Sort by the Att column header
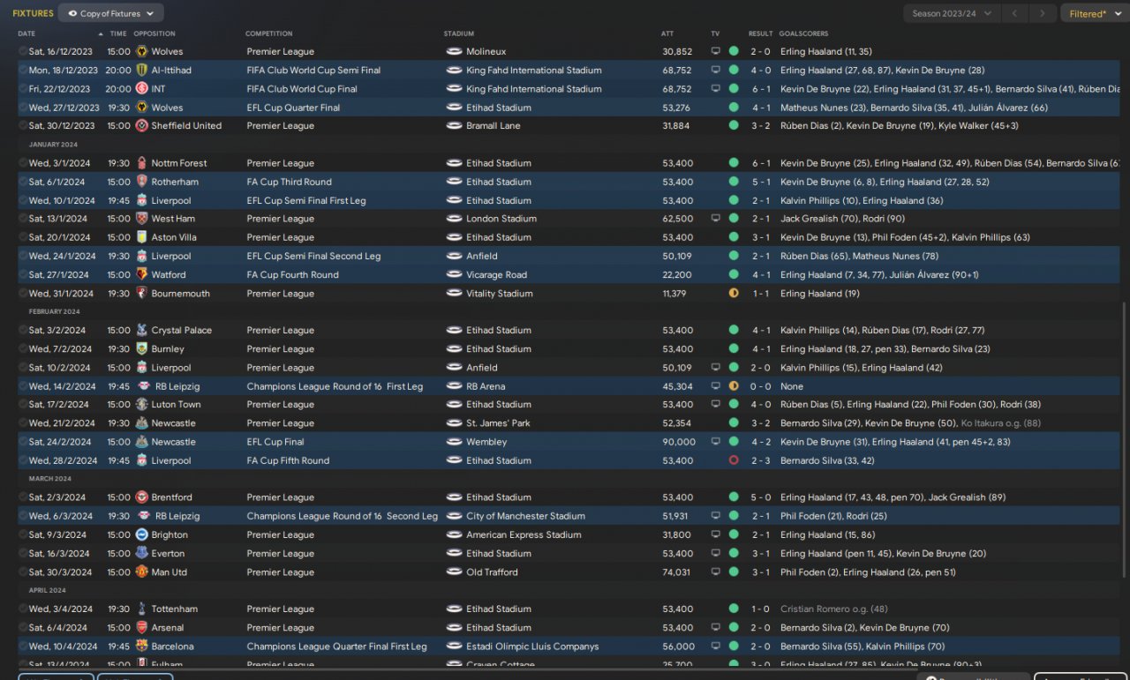 tap(667, 34)
